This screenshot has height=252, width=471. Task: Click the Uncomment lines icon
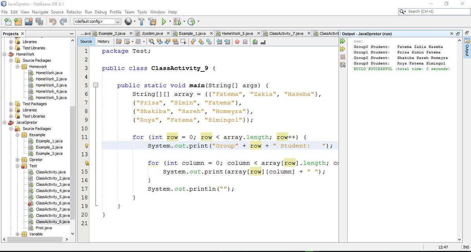click(x=263, y=42)
